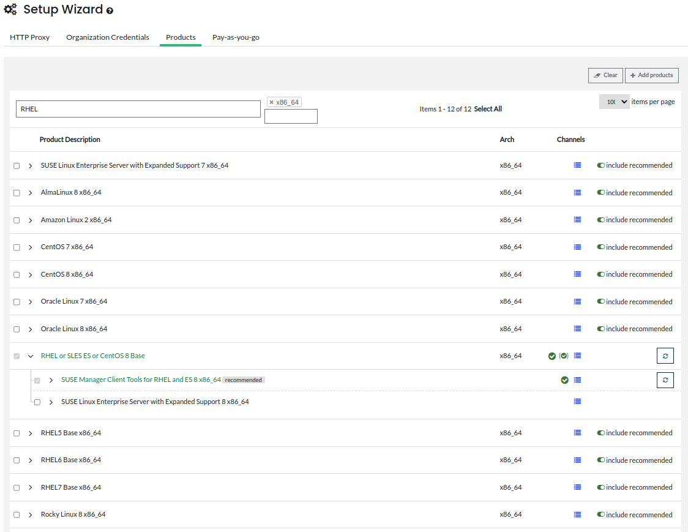The image size is (688, 532).
Task: Click the Product Description column header
Action: [x=70, y=139]
